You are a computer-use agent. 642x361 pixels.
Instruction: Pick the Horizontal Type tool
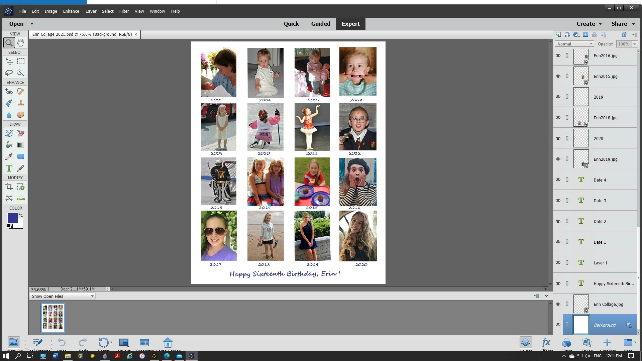(9, 168)
